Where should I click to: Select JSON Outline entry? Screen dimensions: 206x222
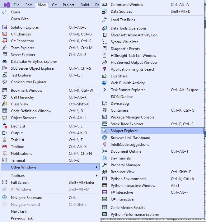(152, 97)
